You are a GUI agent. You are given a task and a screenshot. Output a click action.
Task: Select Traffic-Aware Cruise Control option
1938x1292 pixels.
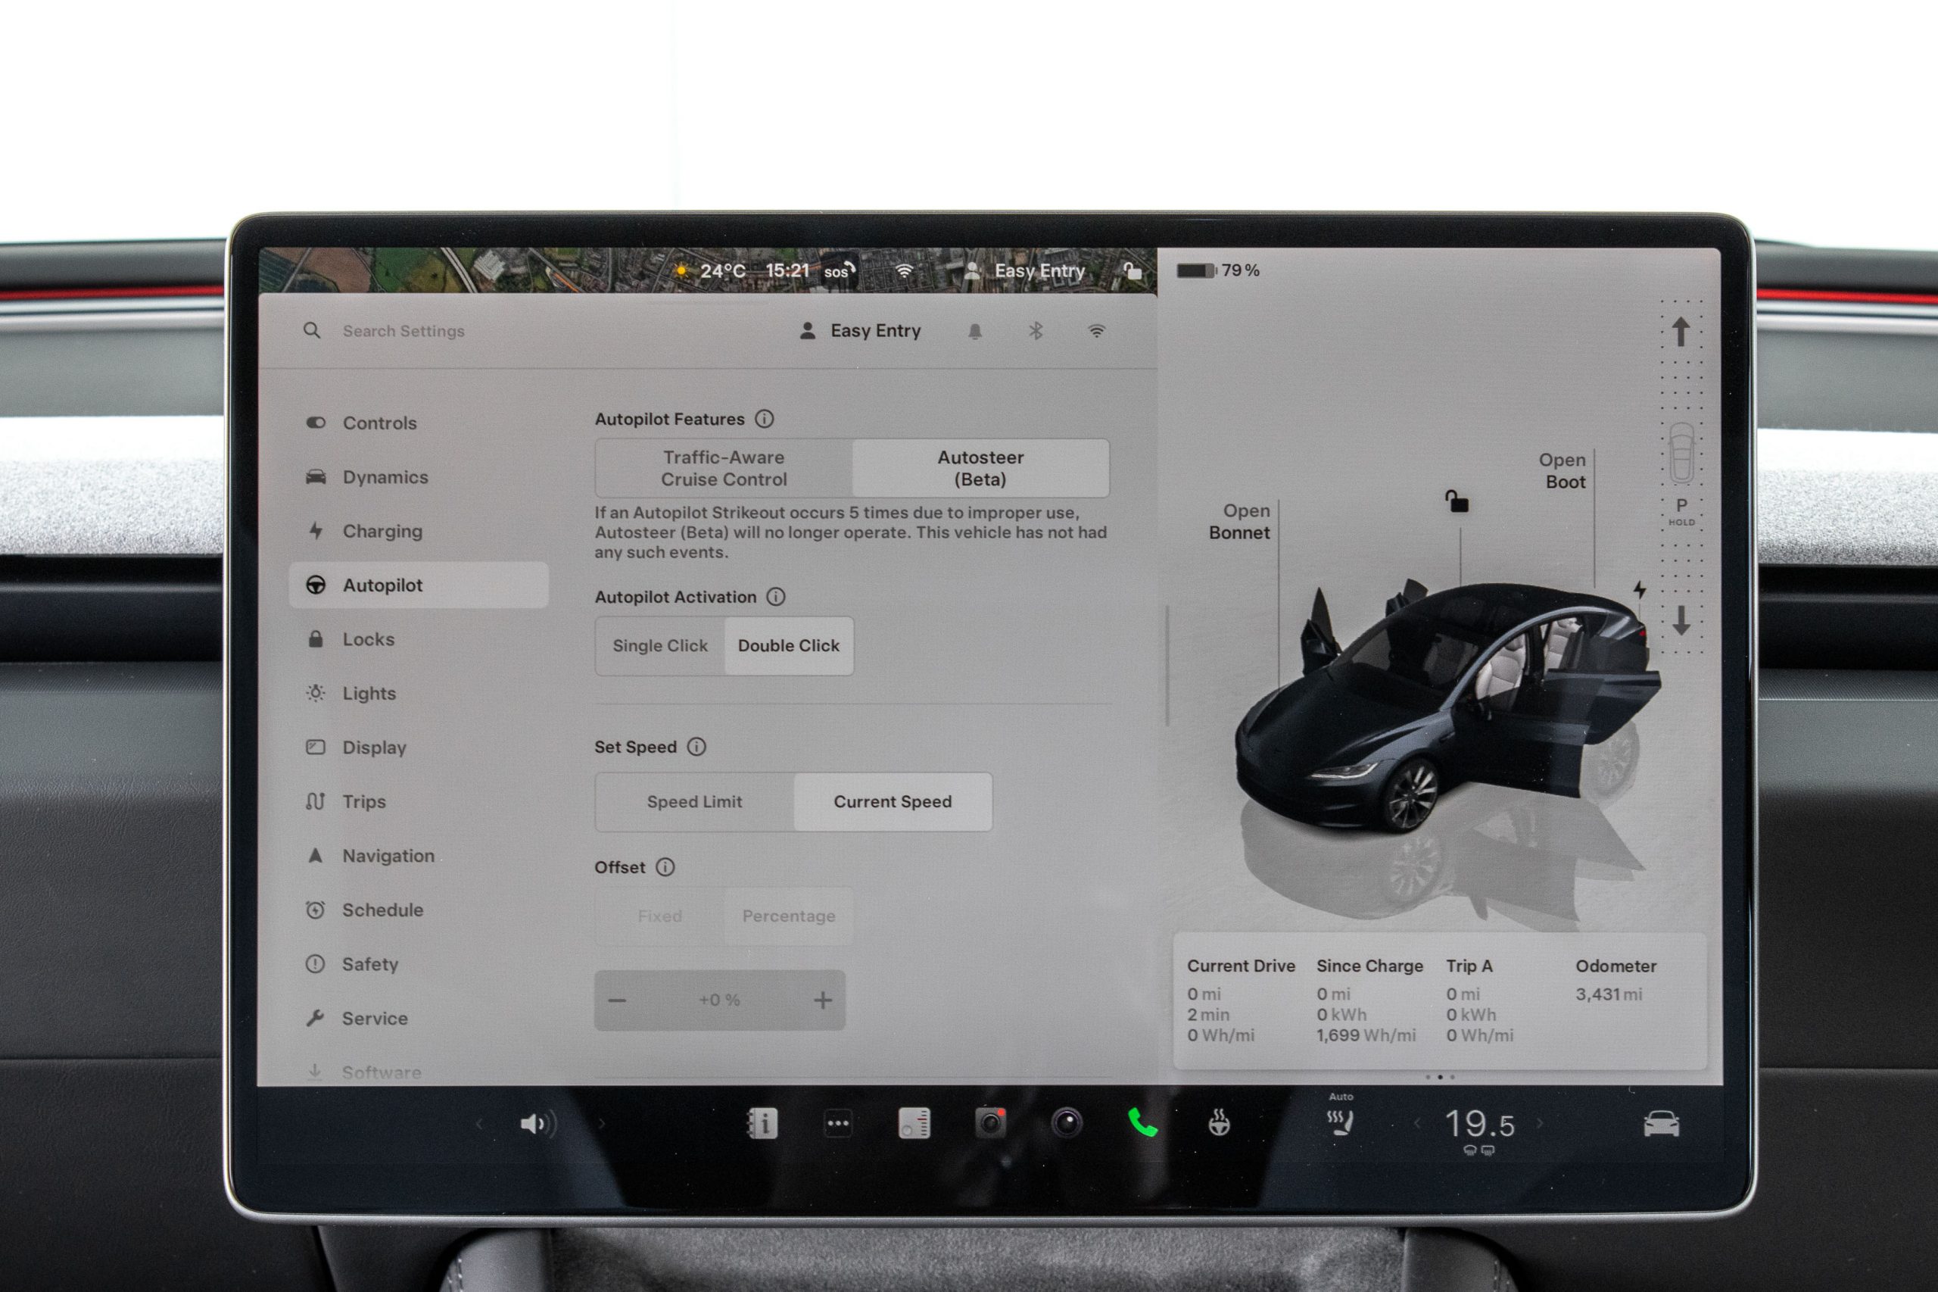coord(723,468)
